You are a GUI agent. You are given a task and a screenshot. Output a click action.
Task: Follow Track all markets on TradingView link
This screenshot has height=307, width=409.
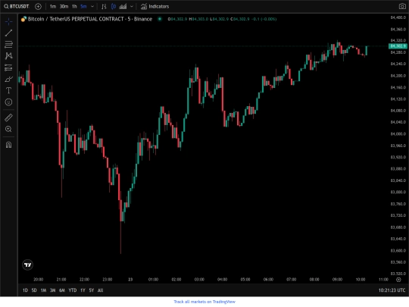pyautogui.click(x=204, y=302)
